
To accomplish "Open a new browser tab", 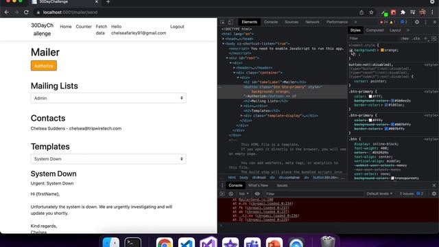I will click(x=108, y=2).
